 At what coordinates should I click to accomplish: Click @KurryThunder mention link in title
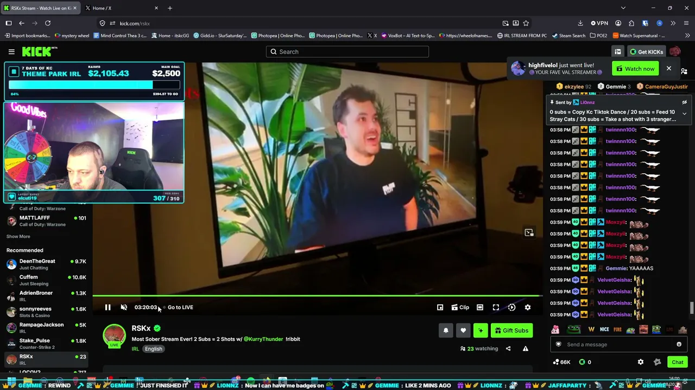click(263, 339)
